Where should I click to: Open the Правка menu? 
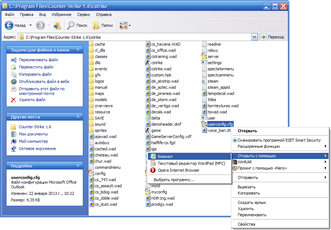(x=27, y=14)
